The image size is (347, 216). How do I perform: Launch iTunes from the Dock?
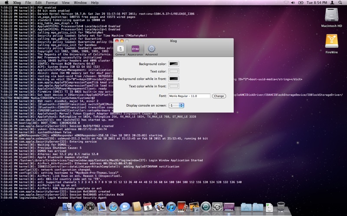(171, 207)
